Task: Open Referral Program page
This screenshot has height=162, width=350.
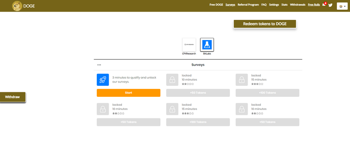Action: click(x=248, y=4)
